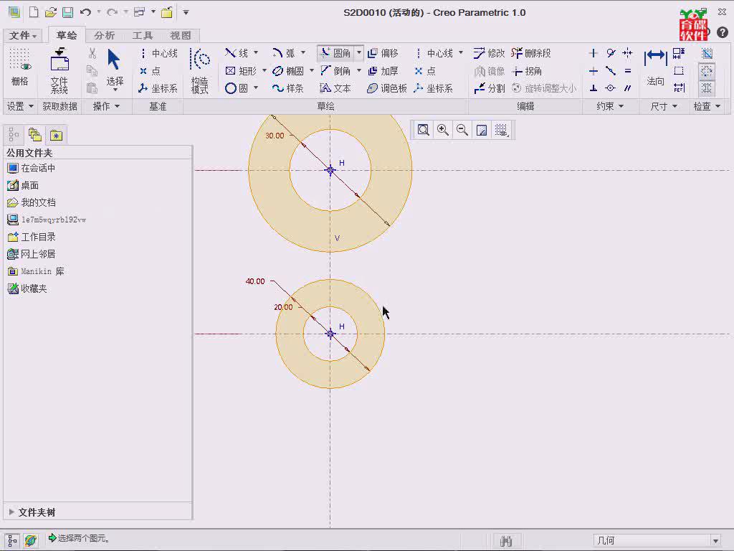Toggle the navigator panel button in status bar
This screenshot has width=734, height=551.
(x=12, y=540)
